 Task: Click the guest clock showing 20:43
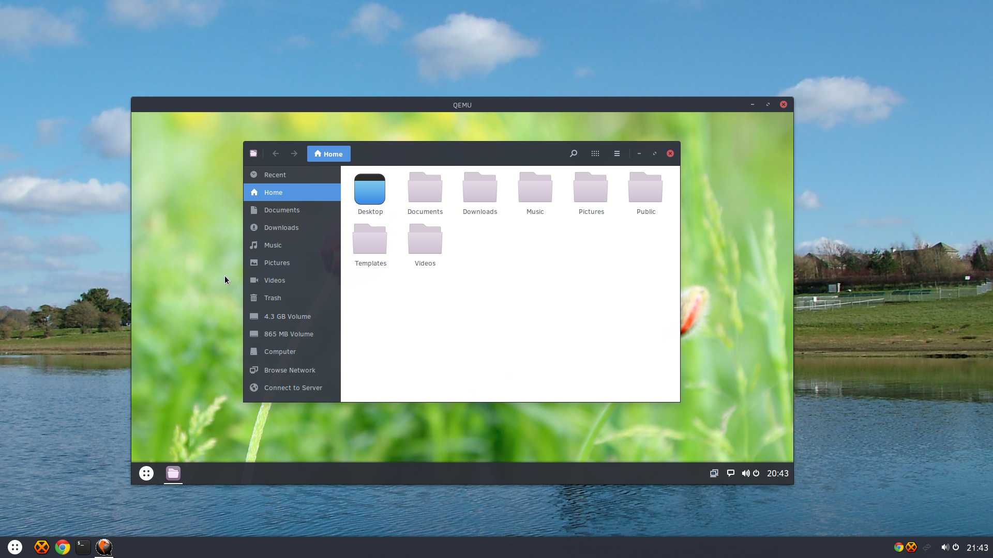point(778,473)
